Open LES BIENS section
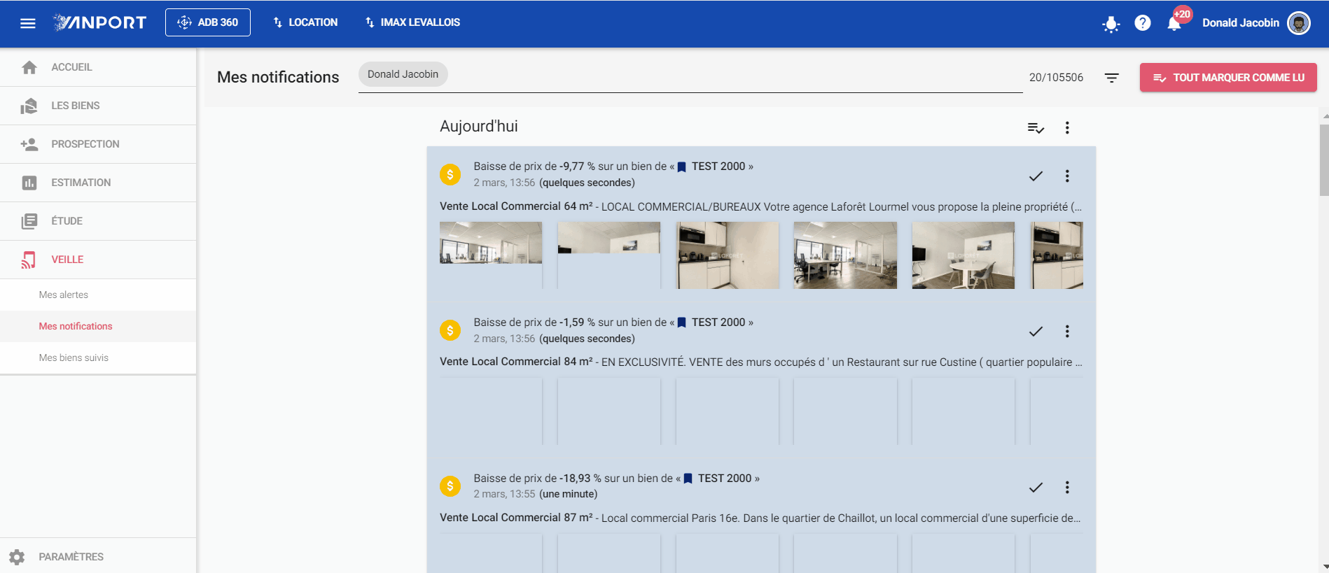This screenshot has width=1329, height=573. (x=98, y=106)
